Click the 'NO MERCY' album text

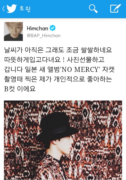(x=80, y=69)
